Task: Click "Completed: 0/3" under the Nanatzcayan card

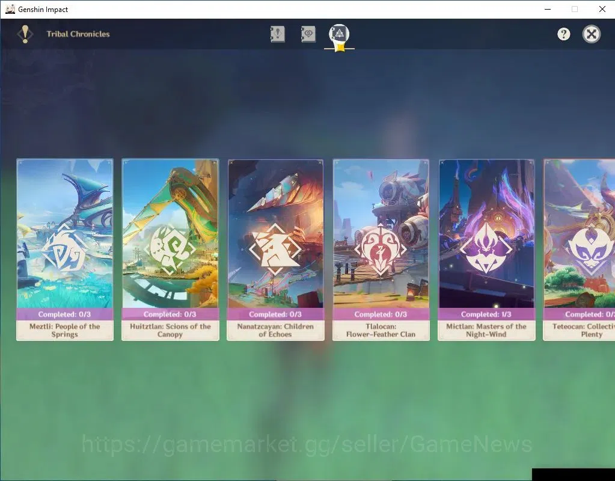Action: pyautogui.click(x=275, y=314)
